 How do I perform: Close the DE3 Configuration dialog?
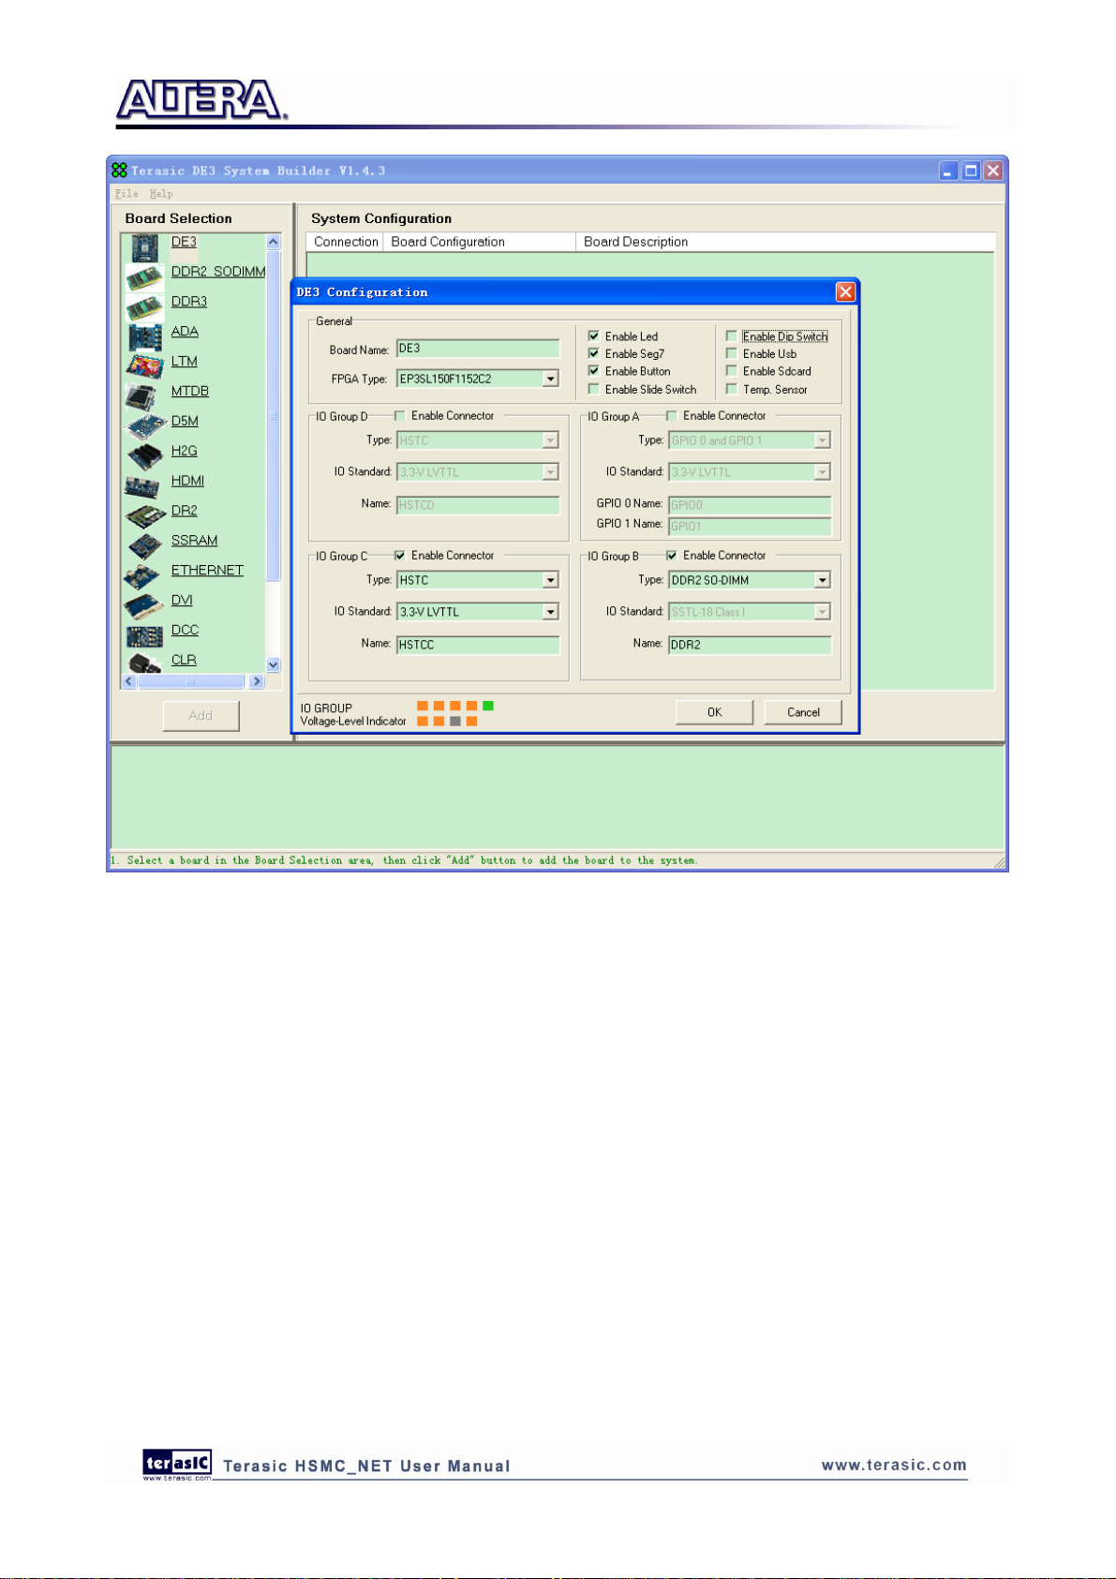tap(845, 291)
